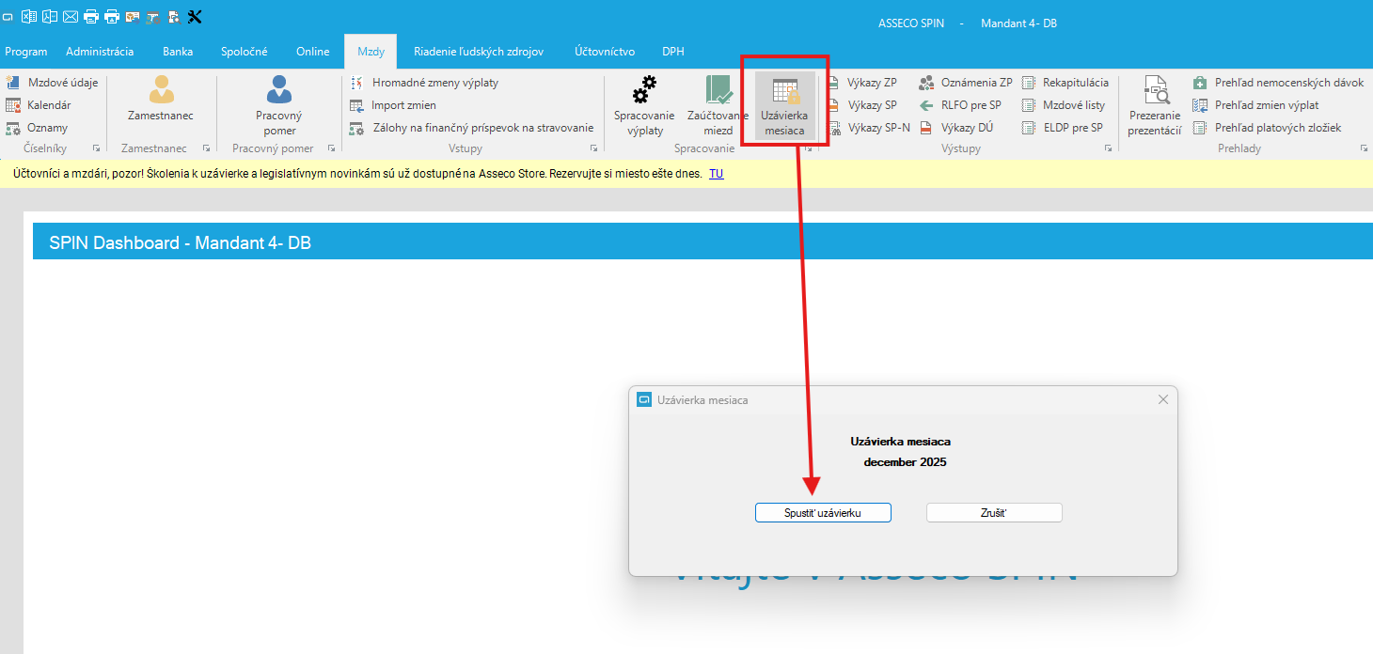Image resolution: width=1373 pixels, height=654 pixels.
Task: Open Kalendár from Číselníky group
Action: 48,105
